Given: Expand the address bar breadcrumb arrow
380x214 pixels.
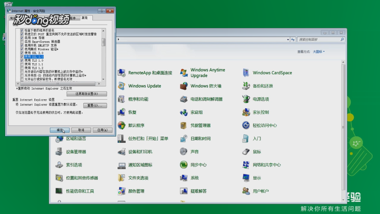Looking at the screenshot, I should [118, 39].
